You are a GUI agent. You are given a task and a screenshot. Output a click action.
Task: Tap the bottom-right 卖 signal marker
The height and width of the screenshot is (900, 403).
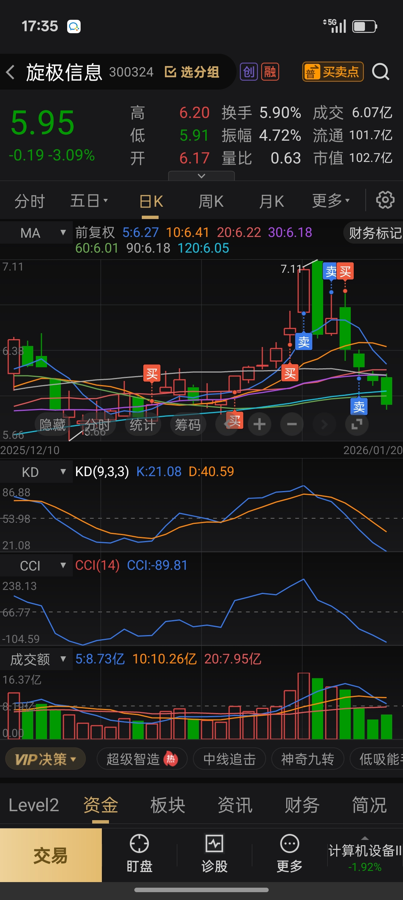[x=359, y=407]
